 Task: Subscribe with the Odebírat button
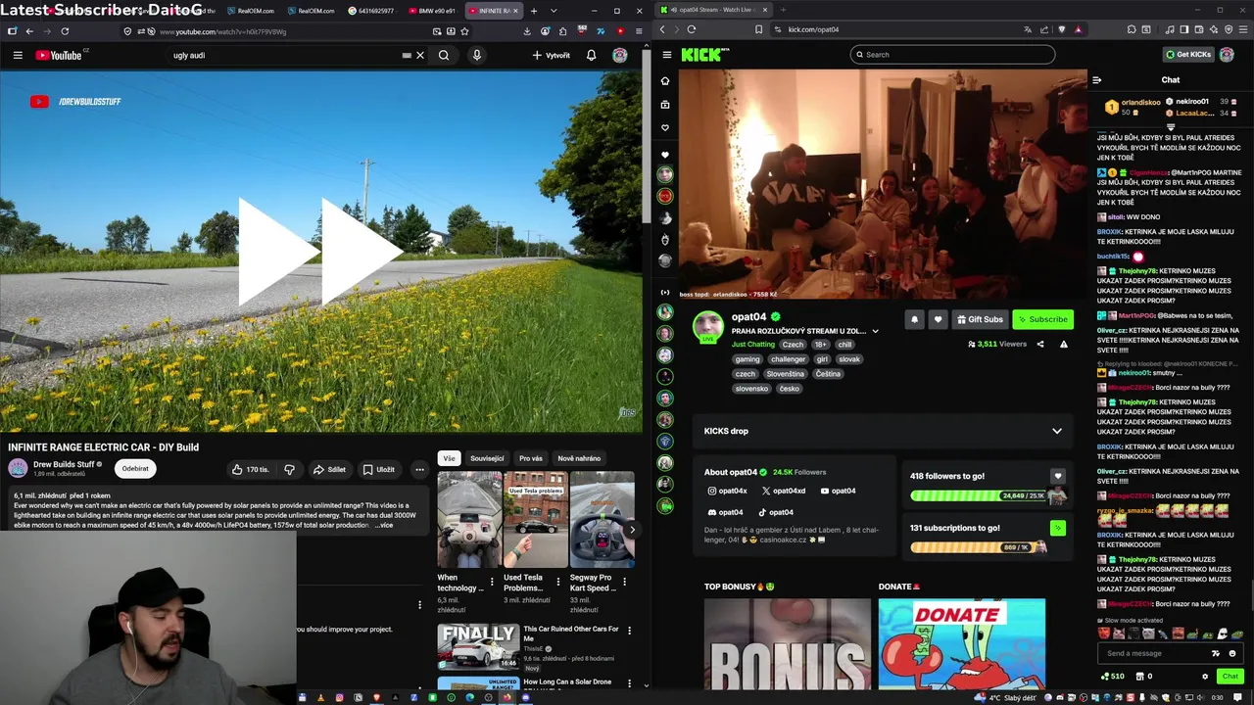[x=135, y=468]
